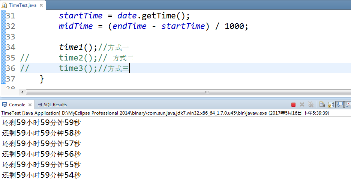Close the Console view tab
Viewport: 351px width, 195px height.
point(30,105)
